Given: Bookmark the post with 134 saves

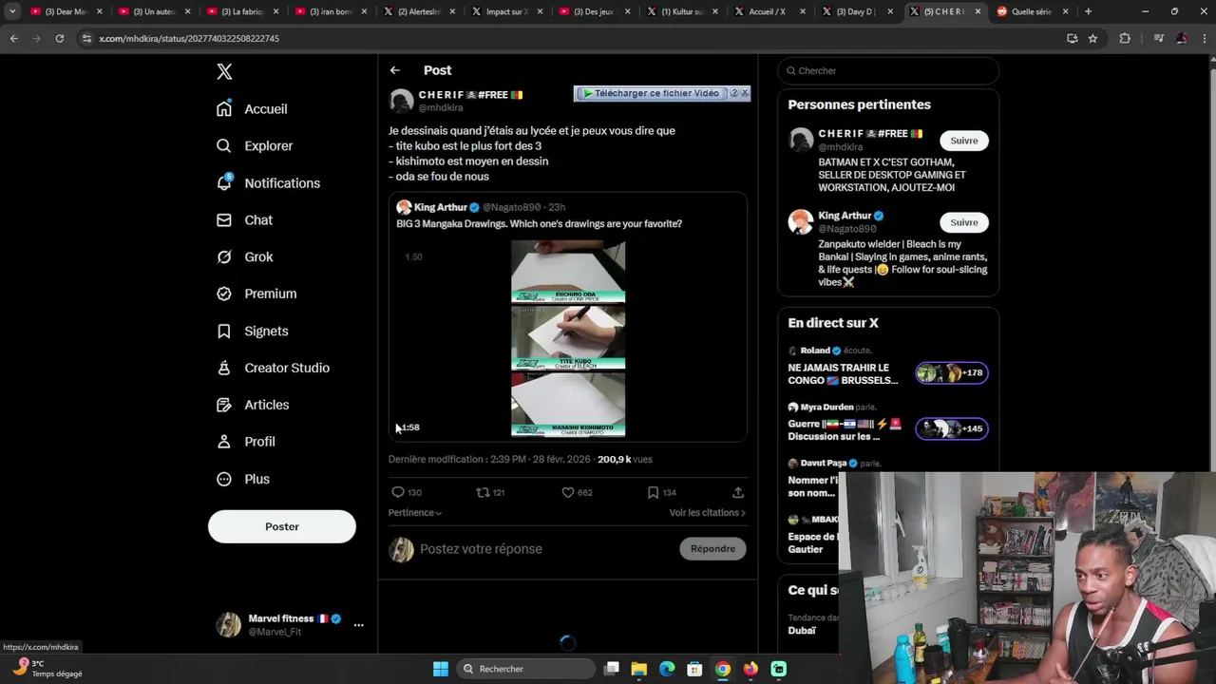Looking at the screenshot, I should click(653, 492).
